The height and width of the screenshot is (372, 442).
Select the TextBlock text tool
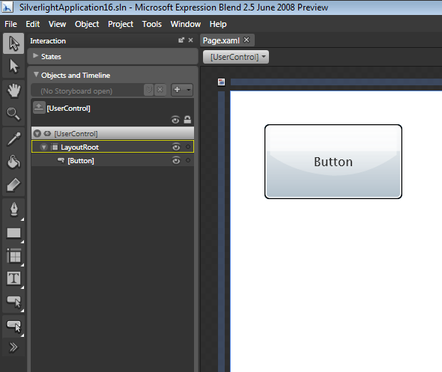tap(13, 278)
